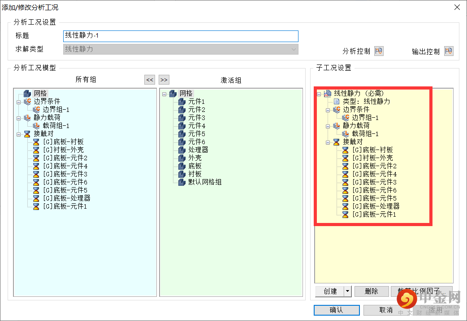Select [G]底板-元件6 in 所有组 tree
Screen dimensions: 467x321
pos(65,182)
